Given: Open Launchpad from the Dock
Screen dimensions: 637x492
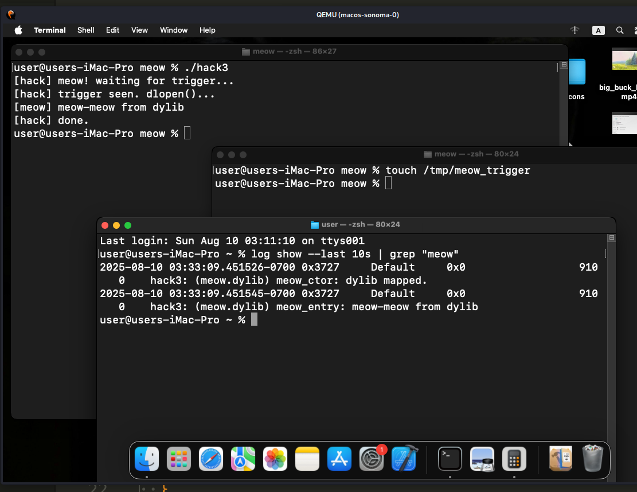Looking at the screenshot, I should click(x=179, y=459).
